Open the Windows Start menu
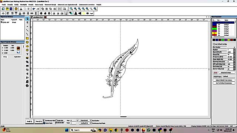 [x=67, y=130]
